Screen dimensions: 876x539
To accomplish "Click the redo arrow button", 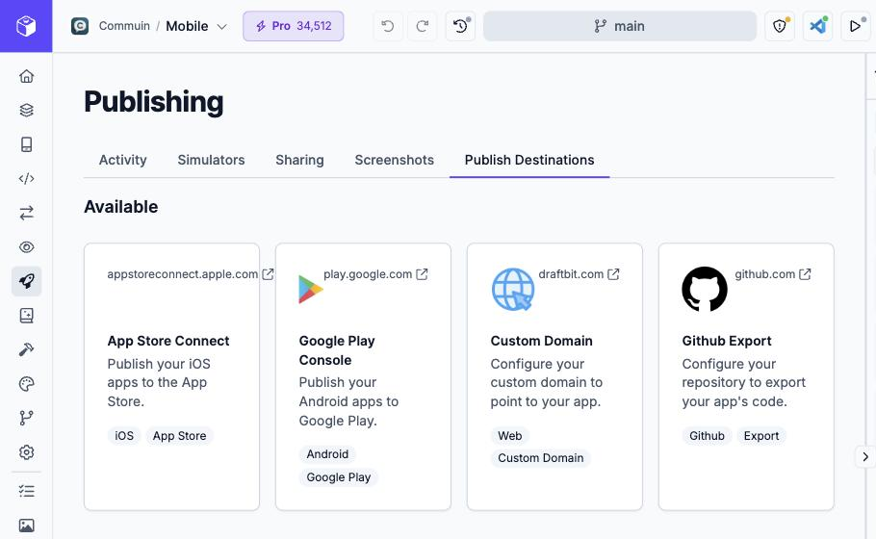I will click(x=423, y=26).
